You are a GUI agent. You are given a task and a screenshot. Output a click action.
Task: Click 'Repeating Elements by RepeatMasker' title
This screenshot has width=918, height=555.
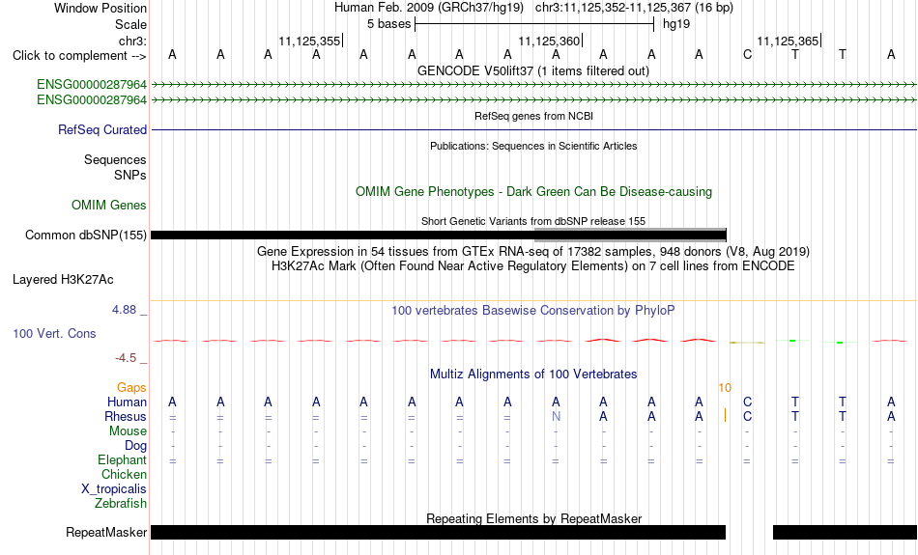coord(533,518)
